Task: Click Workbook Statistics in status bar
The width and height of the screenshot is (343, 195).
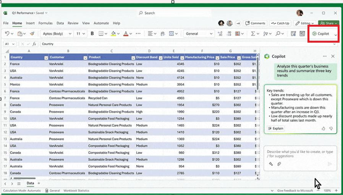Action: 76,190
